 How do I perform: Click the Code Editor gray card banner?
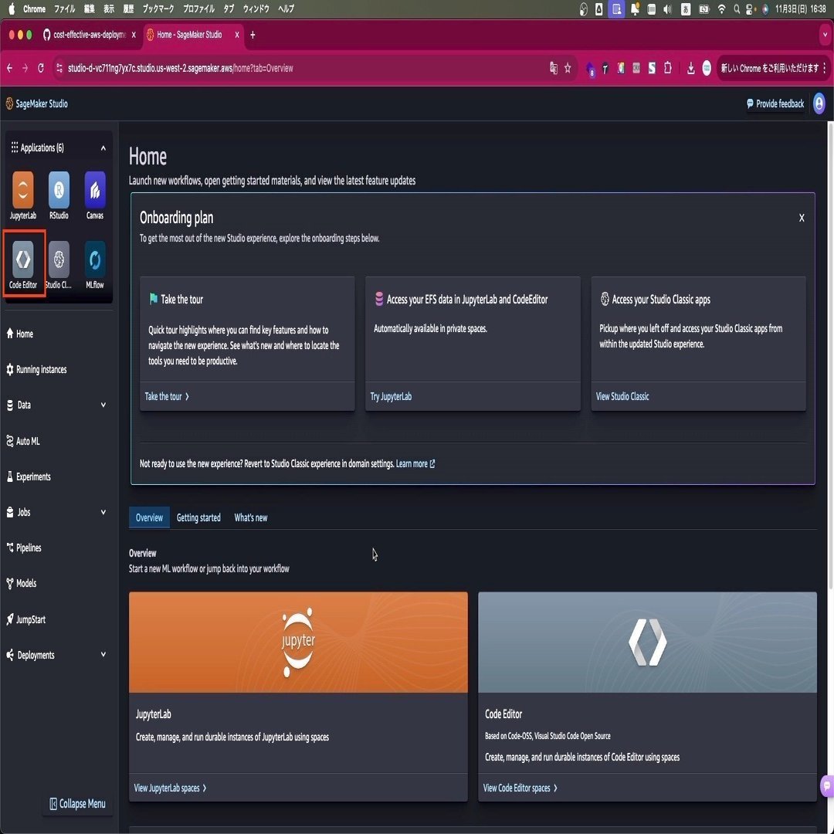[x=647, y=642]
